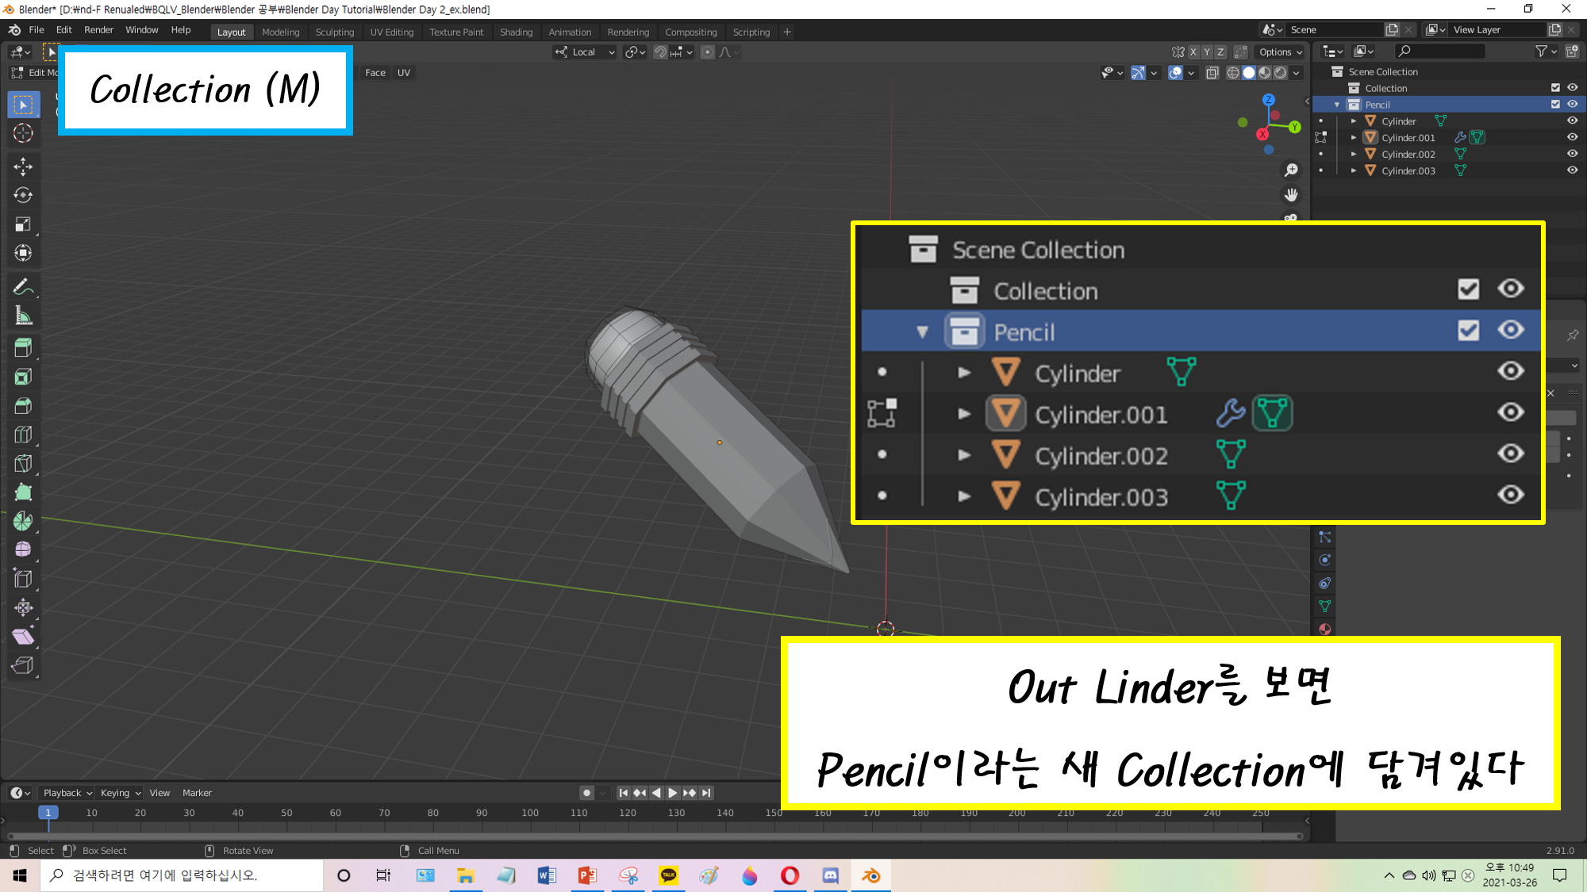The image size is (1587, 892).
Task: Select the Rotate tool
Action: (x=23, y=195)
